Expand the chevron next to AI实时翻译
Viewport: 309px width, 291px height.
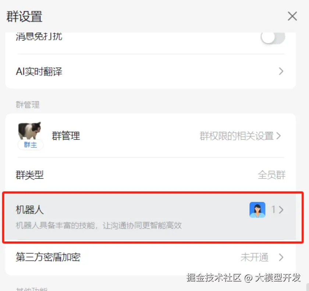click(x=281, y=71)
